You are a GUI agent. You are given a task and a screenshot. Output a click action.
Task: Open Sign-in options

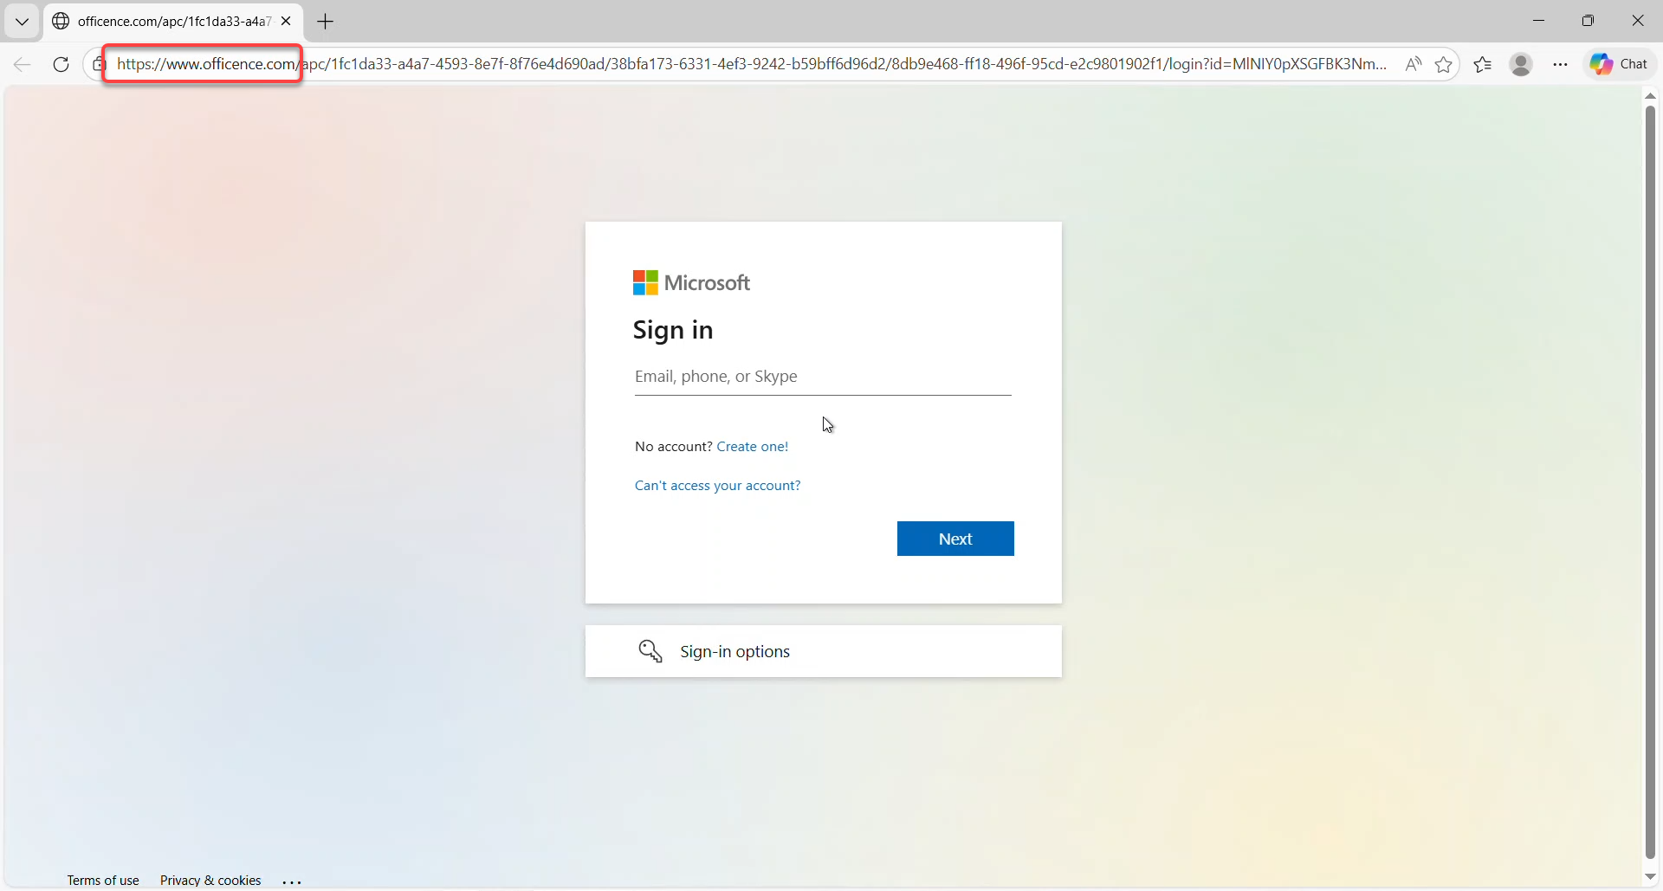pyautogui.click(x=735, y=652)
